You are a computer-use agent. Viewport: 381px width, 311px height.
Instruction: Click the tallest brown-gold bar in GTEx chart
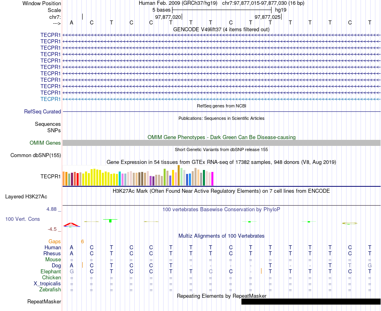(178, 175)
